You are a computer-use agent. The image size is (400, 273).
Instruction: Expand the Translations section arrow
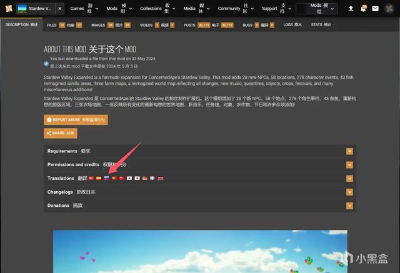[x=349, y=179]
